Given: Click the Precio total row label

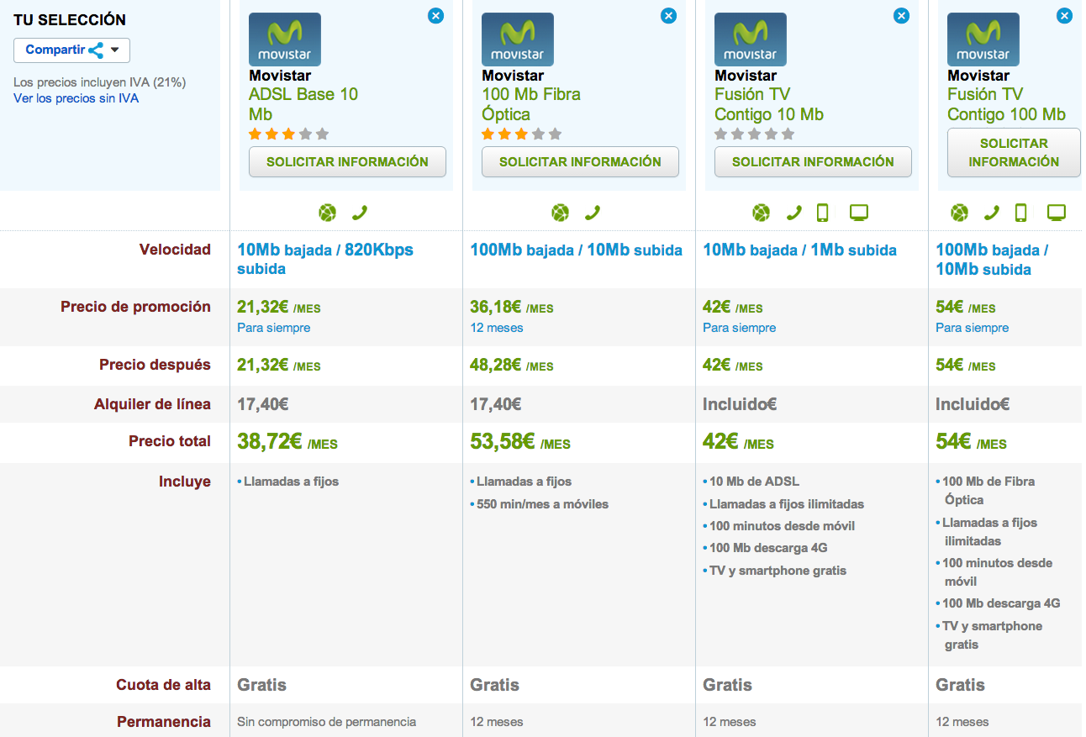Looking at the screenshot, I should pyautogui.click(x=170, y=441).
